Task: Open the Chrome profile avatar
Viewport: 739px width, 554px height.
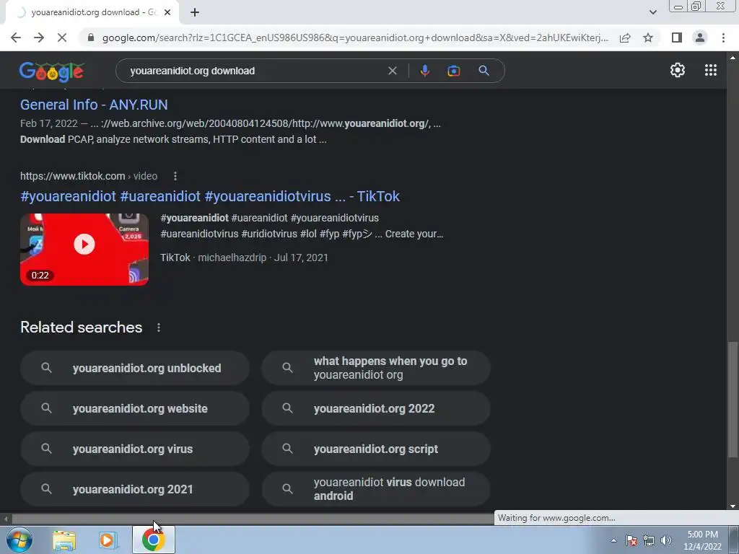Action: (700, 38)
